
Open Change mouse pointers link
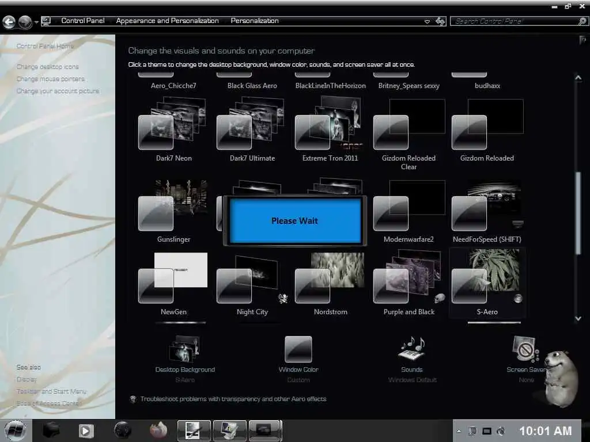click(51, 79)
